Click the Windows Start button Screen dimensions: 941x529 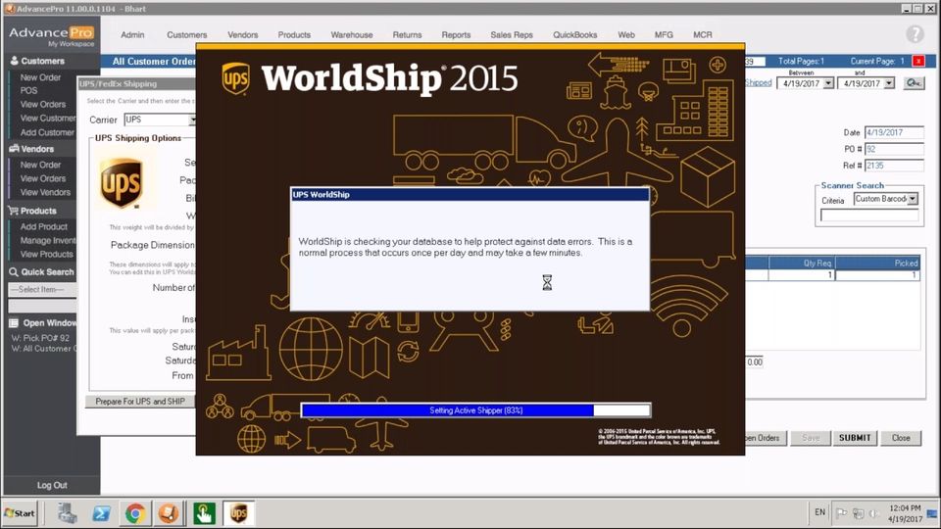(x=20, y=513)
